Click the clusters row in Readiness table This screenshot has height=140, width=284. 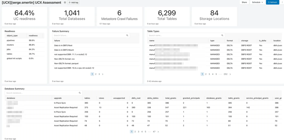[24, 45]
